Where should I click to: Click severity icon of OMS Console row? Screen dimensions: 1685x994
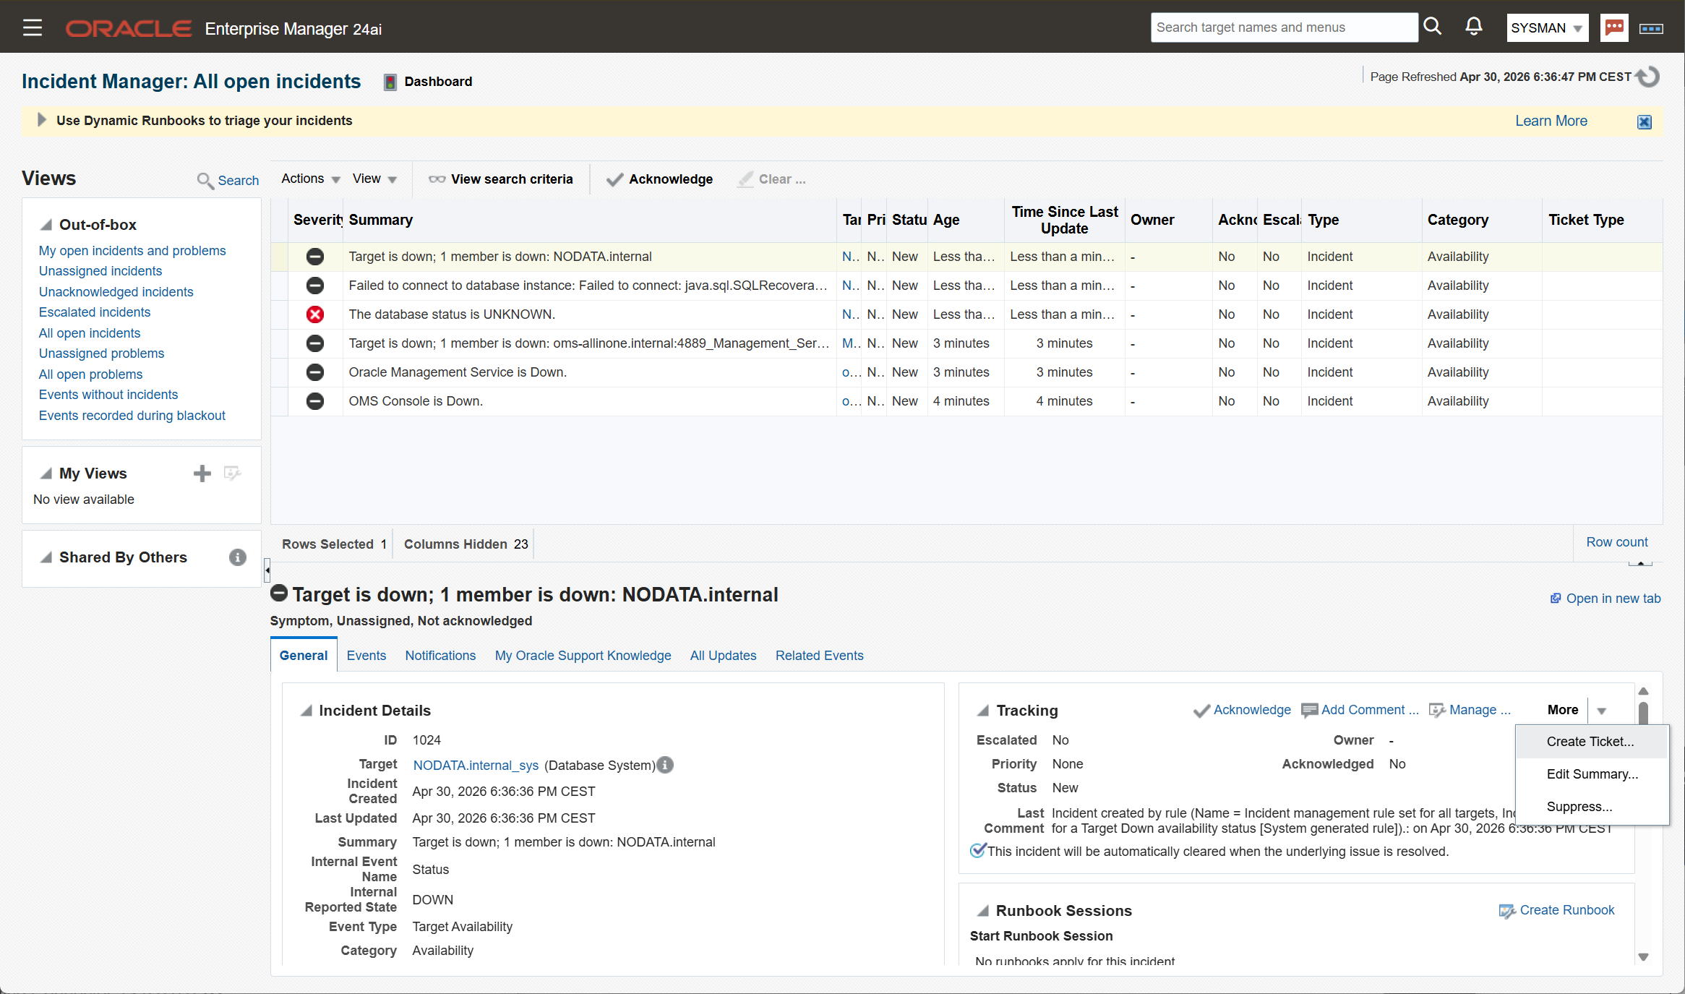tap(314, 401)
